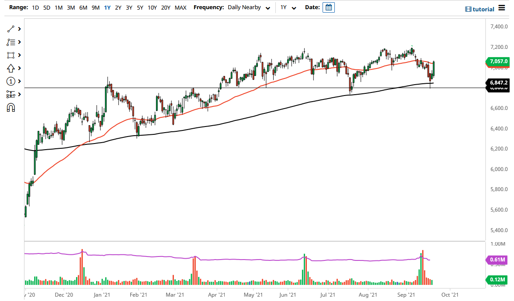Toggle the magnet snap tool

[x=11, y=107]
